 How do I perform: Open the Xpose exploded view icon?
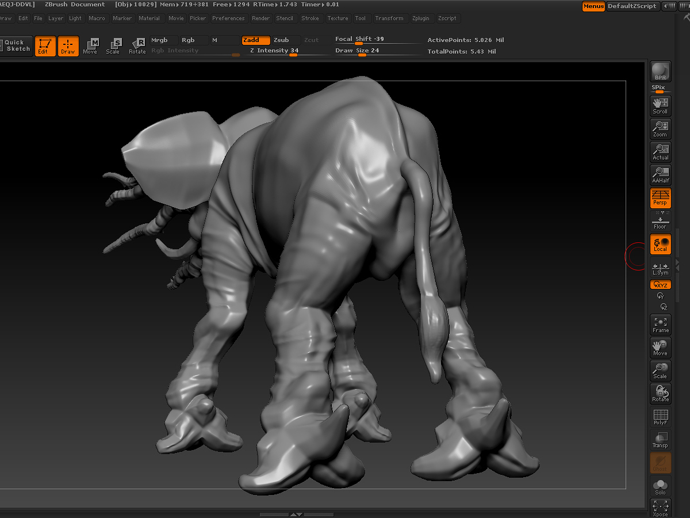click(661, 508)
